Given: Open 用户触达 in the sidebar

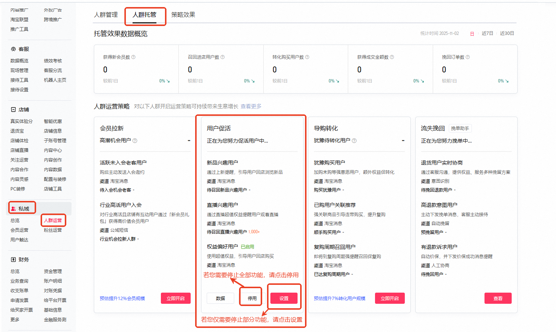Looking at the screenshot, I should (x=19, y=240).
